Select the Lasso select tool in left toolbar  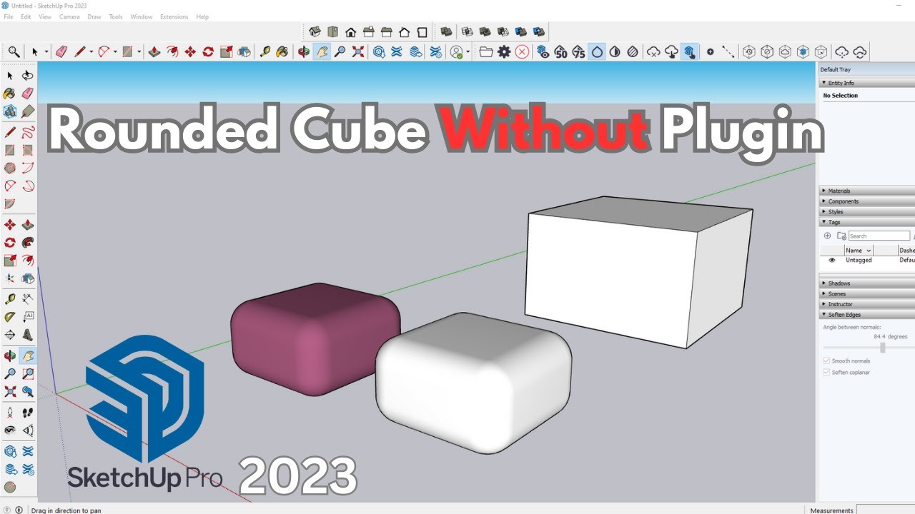(x=28, y=76)
